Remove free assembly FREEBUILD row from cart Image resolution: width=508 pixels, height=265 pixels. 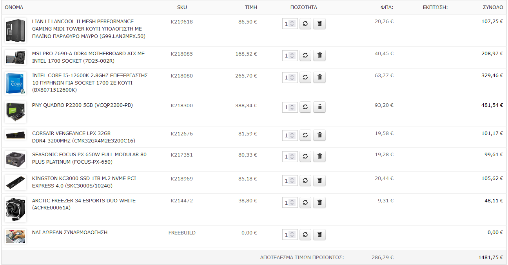[x=319, y=234]
